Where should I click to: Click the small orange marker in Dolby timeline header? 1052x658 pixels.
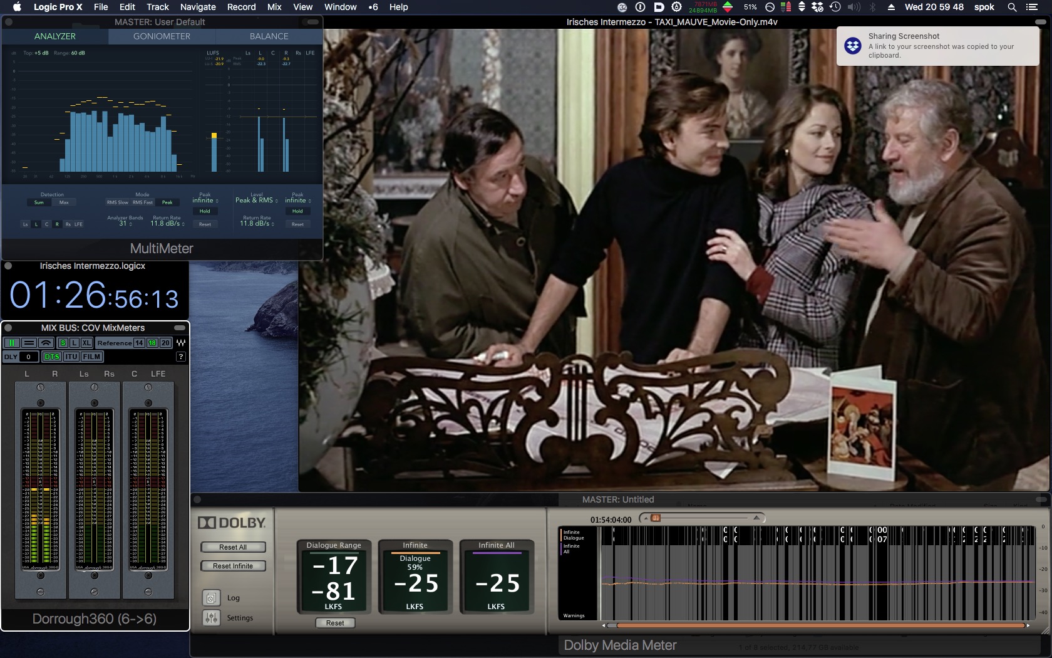pos(656,518)
